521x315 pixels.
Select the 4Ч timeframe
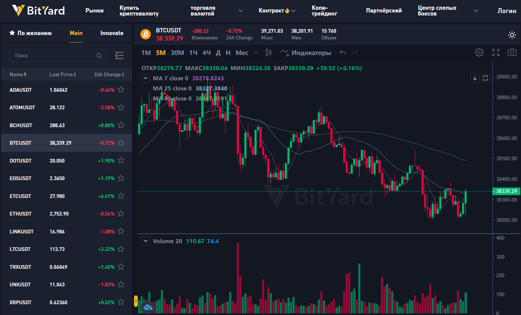coord(207,53)
